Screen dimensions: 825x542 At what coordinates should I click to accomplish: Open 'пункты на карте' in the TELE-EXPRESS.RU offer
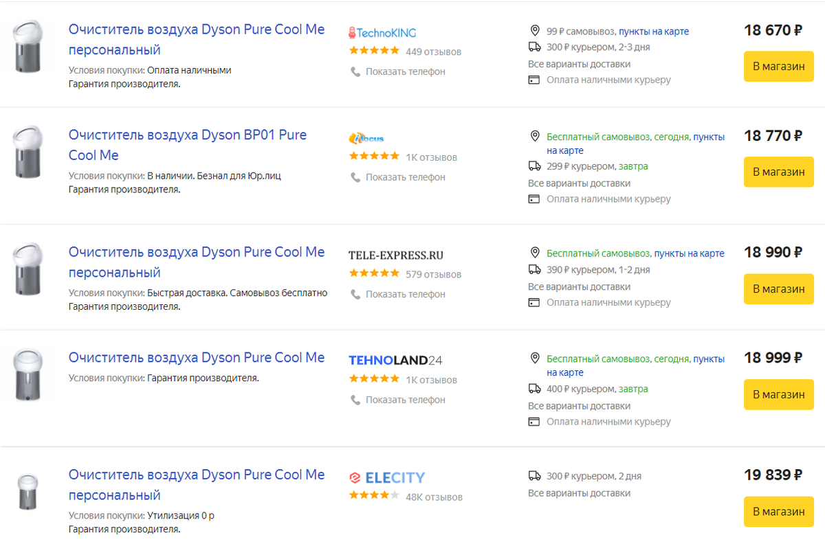point(689,253)
